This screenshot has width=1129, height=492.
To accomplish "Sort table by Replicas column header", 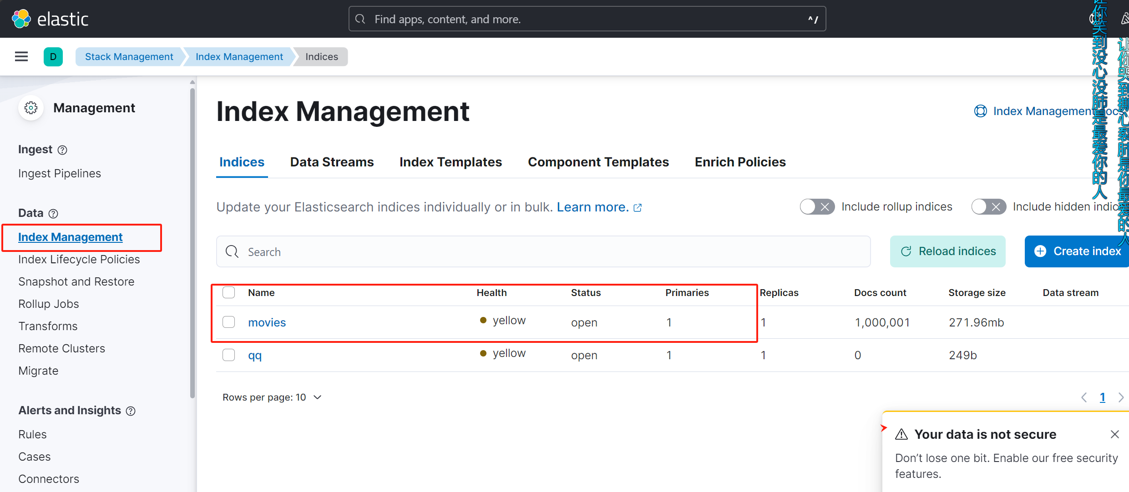I will [x=779, y=293].
